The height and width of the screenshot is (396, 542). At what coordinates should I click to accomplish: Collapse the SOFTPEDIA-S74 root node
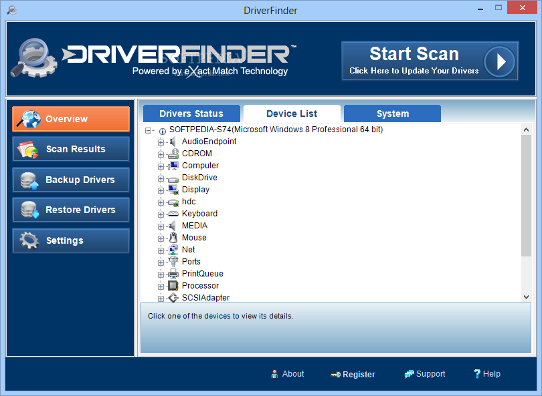(x=149, y=130)
